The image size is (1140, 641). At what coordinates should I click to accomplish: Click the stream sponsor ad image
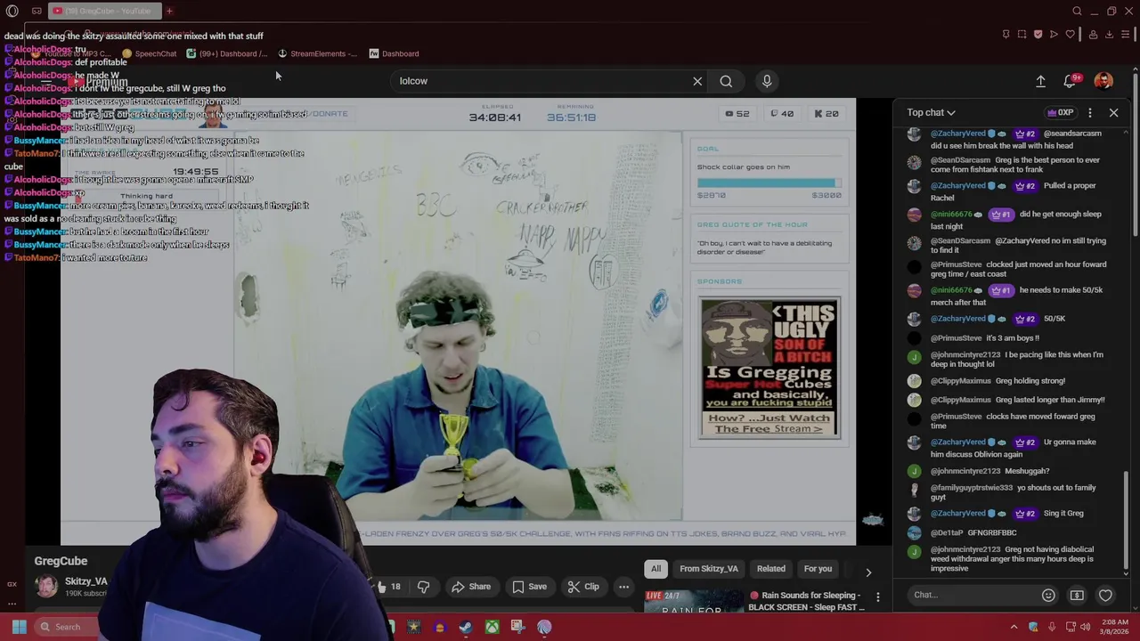point(770,369)
